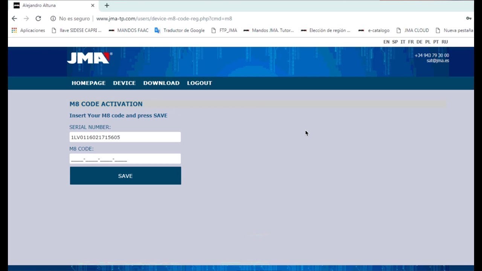Reload the page with the refresh icon
482x271 pixels.
tap(38, 18)
